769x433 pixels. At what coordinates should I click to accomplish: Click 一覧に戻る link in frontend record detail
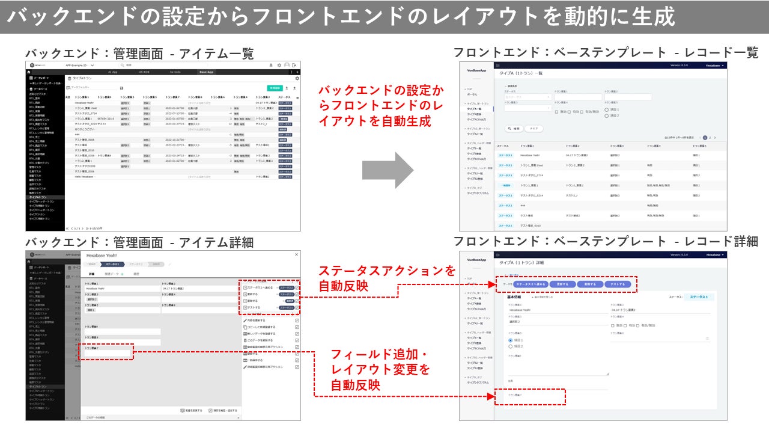coord(511,275)
